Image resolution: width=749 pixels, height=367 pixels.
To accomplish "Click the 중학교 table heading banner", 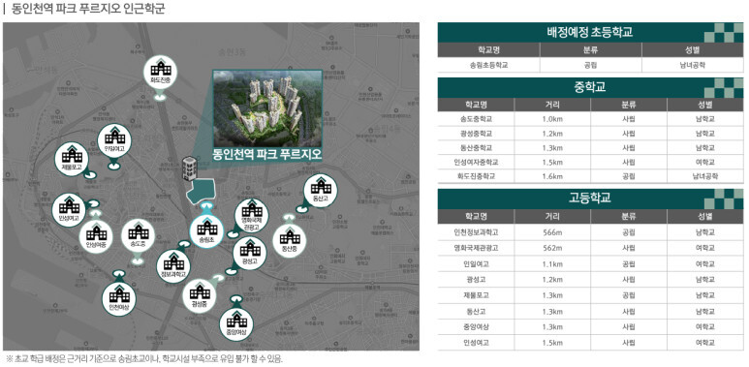I will coord(590,87).
